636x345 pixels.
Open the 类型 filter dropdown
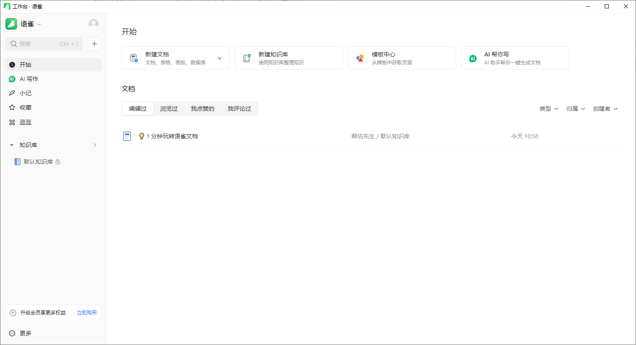pyautogui.click(x=548, y=109)
